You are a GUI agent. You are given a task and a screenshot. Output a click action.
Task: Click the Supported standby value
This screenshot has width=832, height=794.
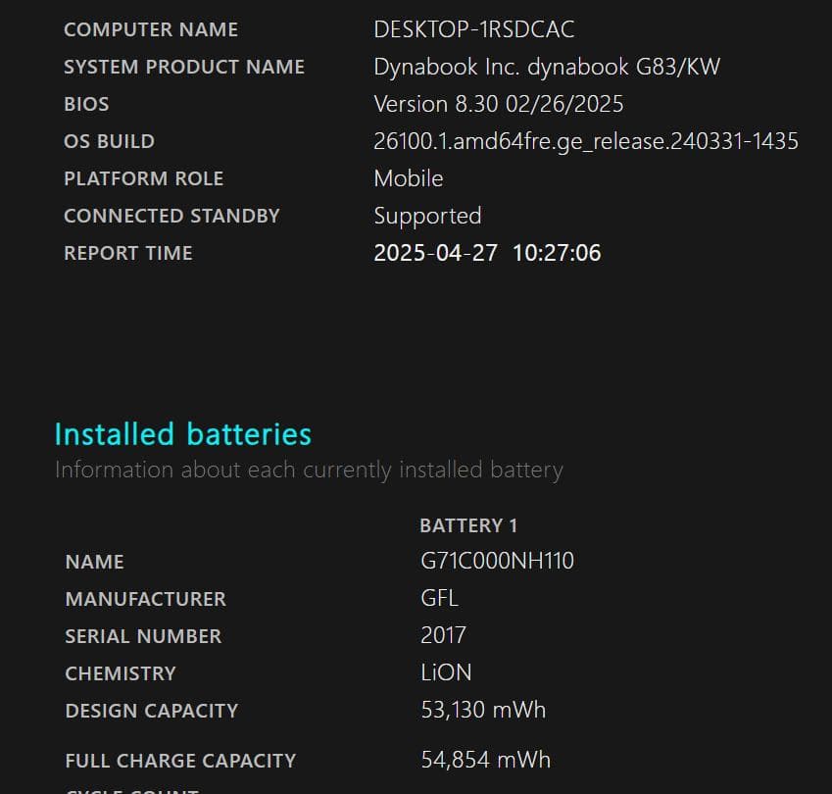[x=427, y=216]
